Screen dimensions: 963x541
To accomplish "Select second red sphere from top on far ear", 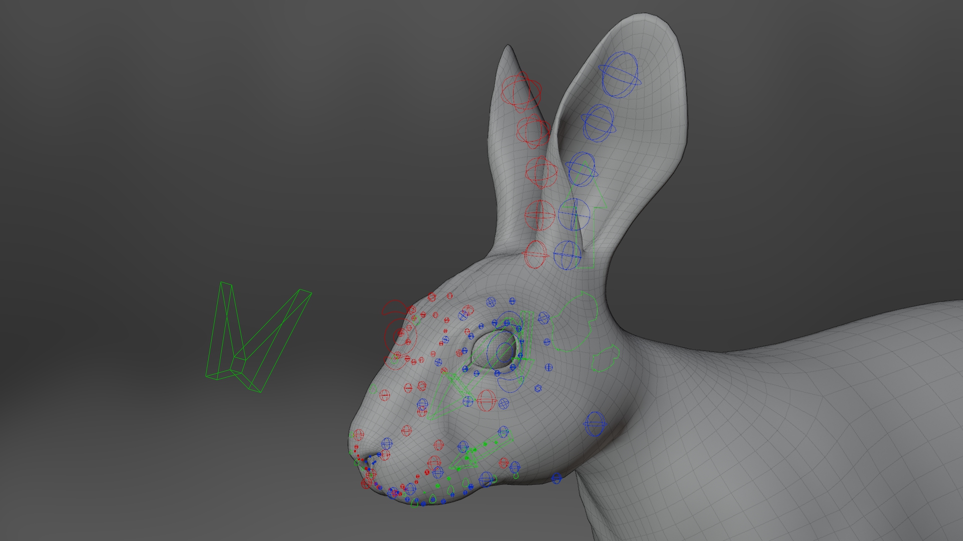I will [x=533, y=131].
